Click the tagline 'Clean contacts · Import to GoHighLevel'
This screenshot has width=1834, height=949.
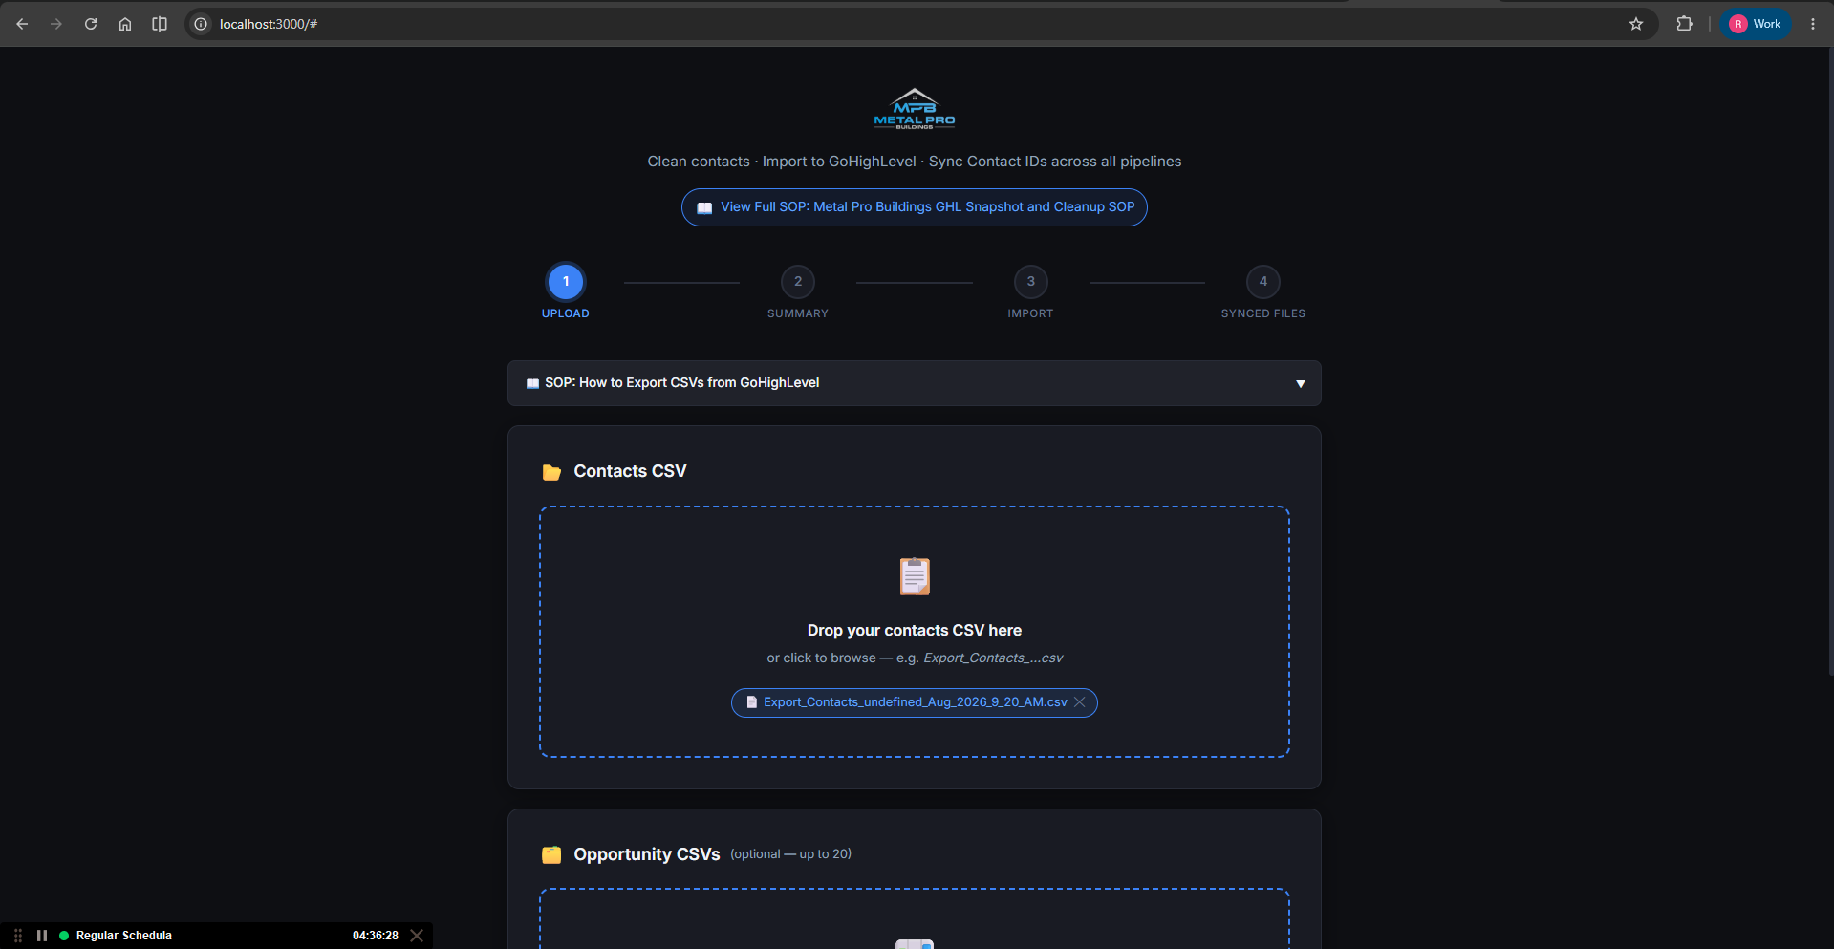915,162
